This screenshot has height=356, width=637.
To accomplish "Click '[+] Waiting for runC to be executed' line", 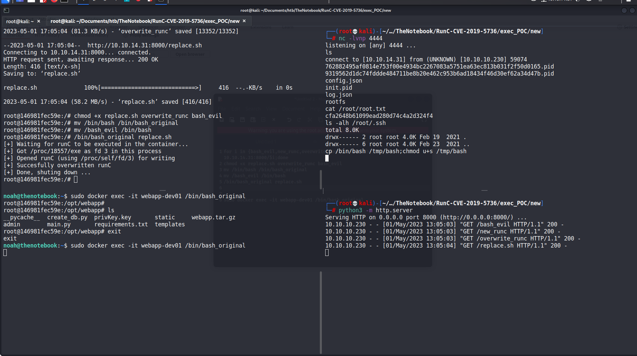I will 96,144.
